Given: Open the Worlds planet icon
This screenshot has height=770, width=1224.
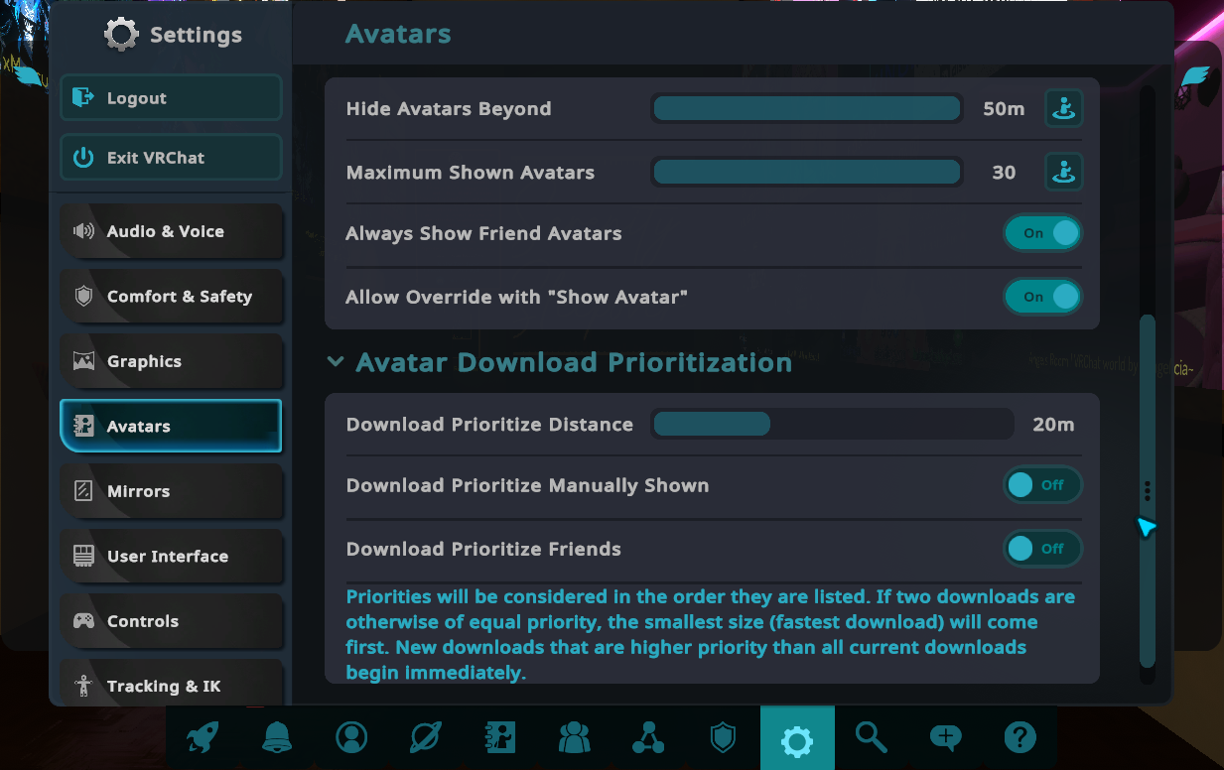Looking at the screenshot, I should coord(426,737).
